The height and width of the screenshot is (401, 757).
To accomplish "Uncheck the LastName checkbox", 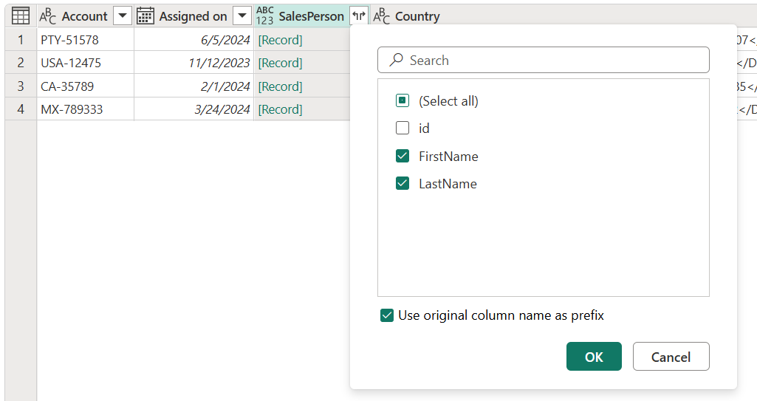I will (x=403, y=183).
